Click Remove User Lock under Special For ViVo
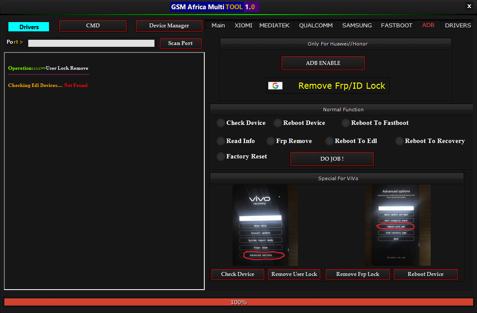 pyautogui.click(x=294, y=274)
